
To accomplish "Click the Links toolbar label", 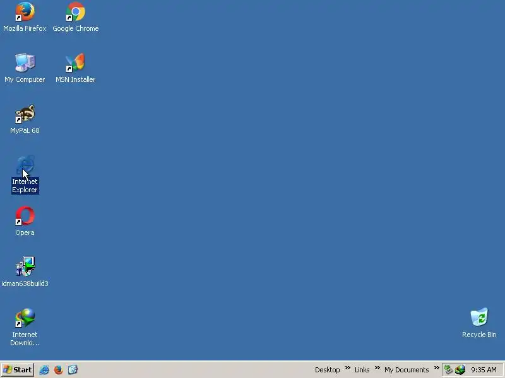I will click(362, 370).
